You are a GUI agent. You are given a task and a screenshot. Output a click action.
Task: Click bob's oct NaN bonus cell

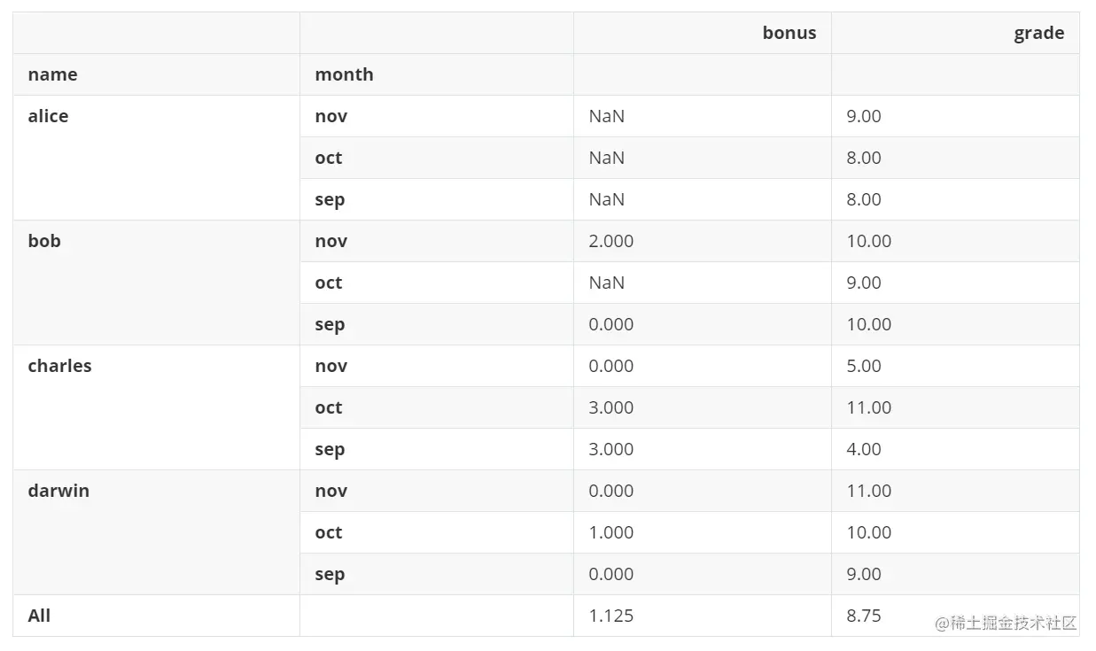(x=606, y=283)
